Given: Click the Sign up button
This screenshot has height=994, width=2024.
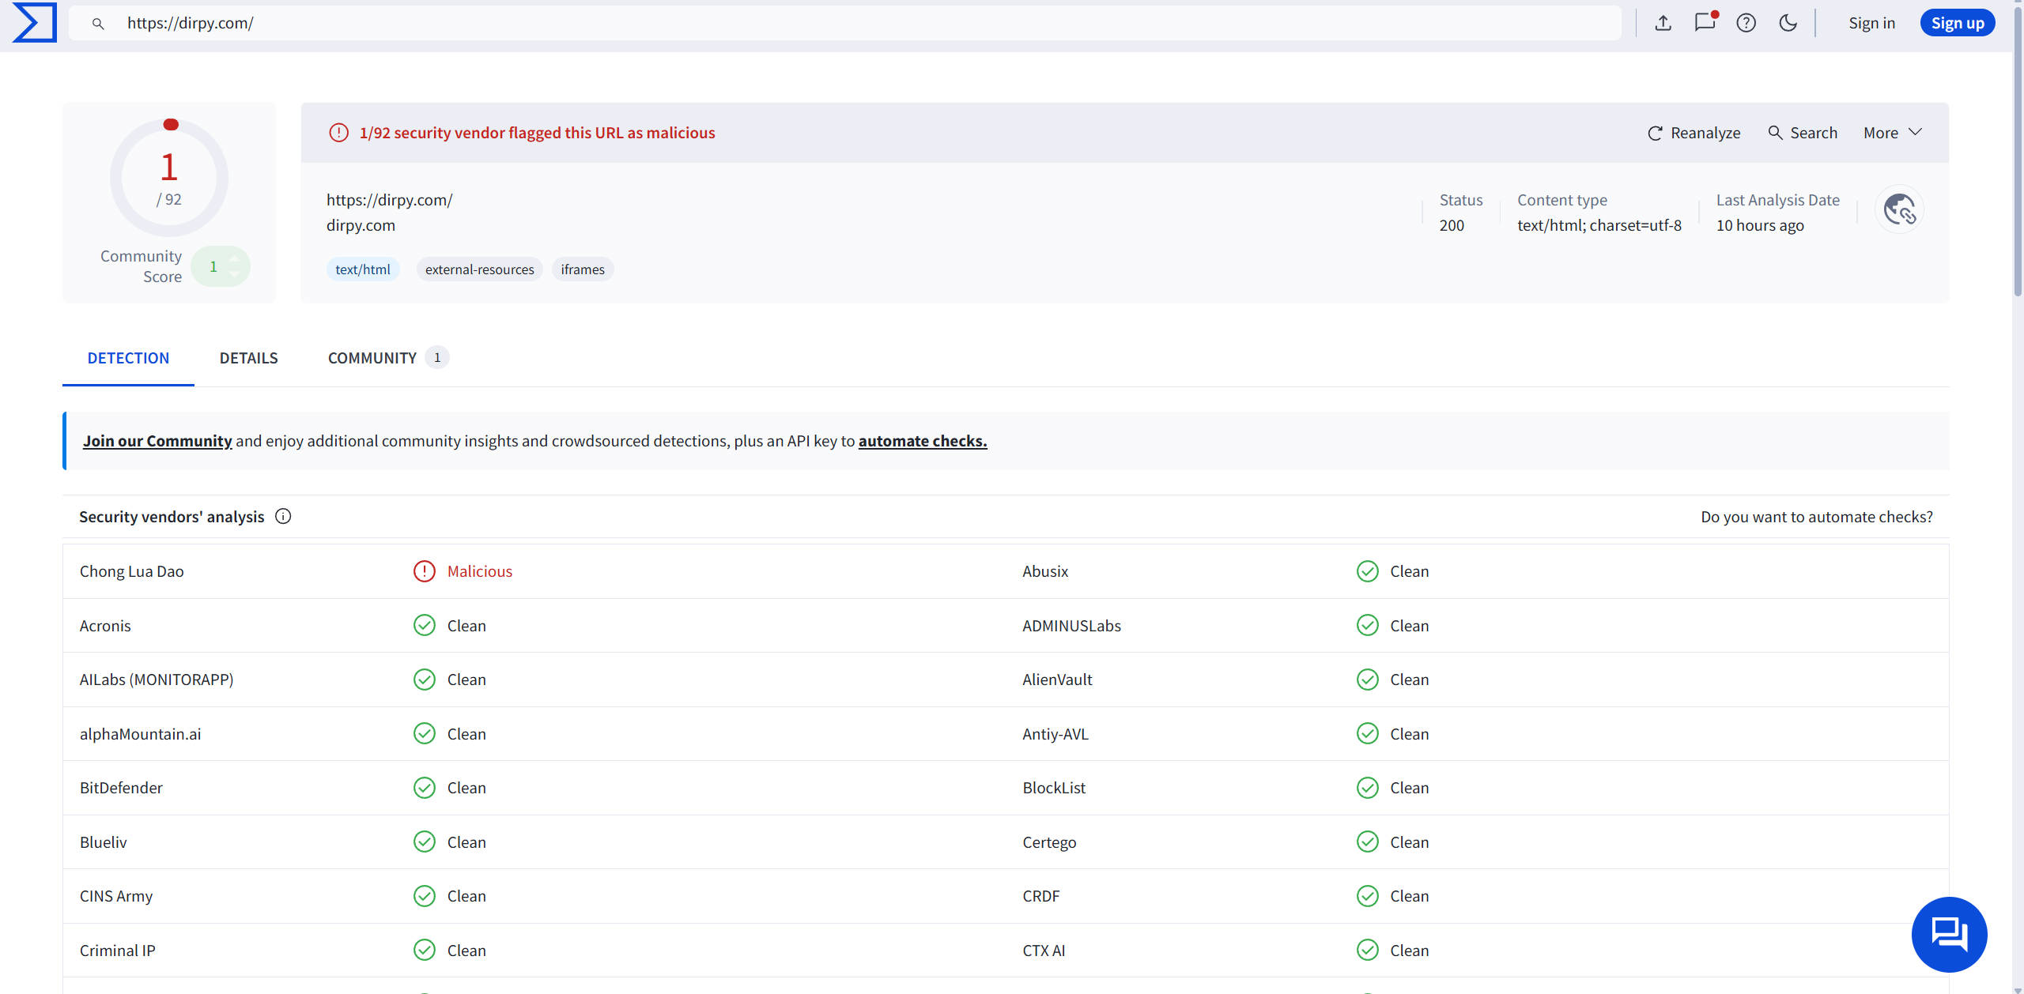Looking at the screenshot, I should [x=1958, y=23].
